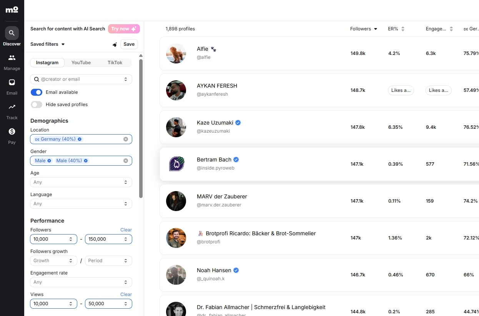The width and height of the screenshot is (479, 316).
Task: Clear all filters using the broom icon
Action: click(114, 44)
